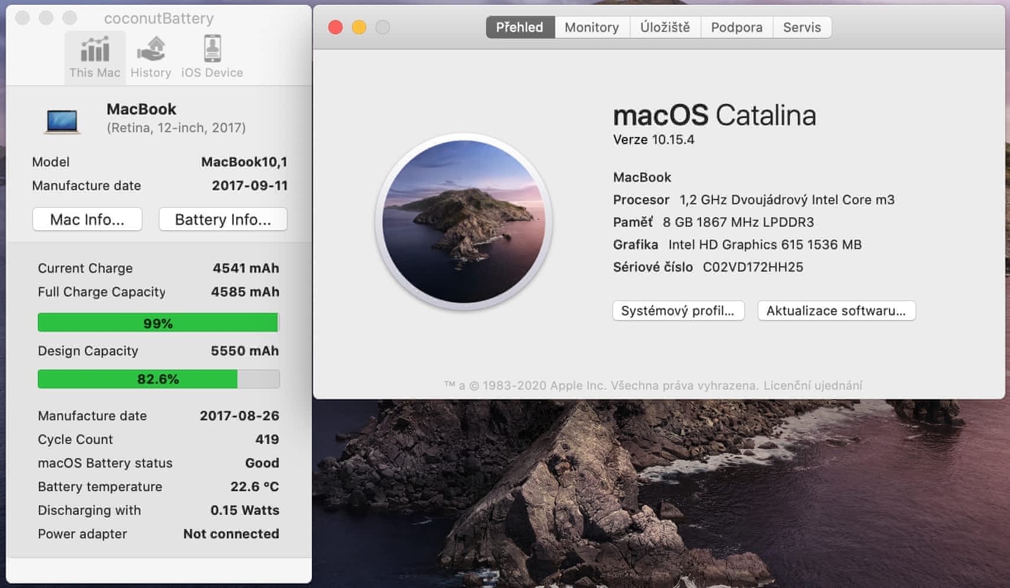Click the battery temperature 22.6 °C
The height and width of the screenshot is (588, 1010).
[x=255, y=486]
